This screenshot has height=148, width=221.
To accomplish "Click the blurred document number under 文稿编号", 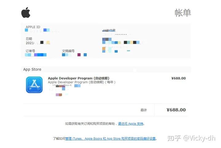I will pyautogui.click(x=74, y=55).
